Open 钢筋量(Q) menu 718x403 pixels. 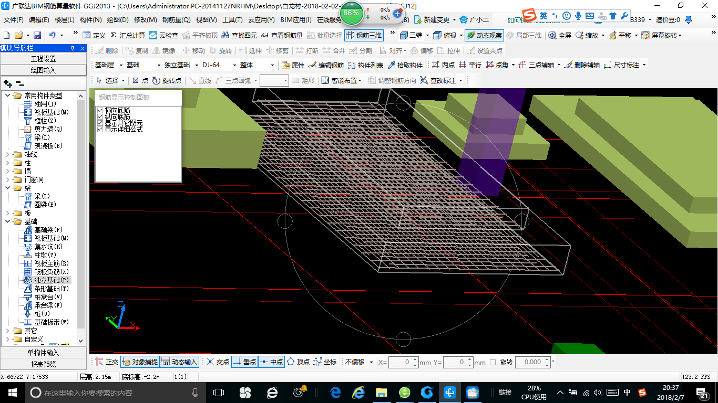[x=176, y=20]
